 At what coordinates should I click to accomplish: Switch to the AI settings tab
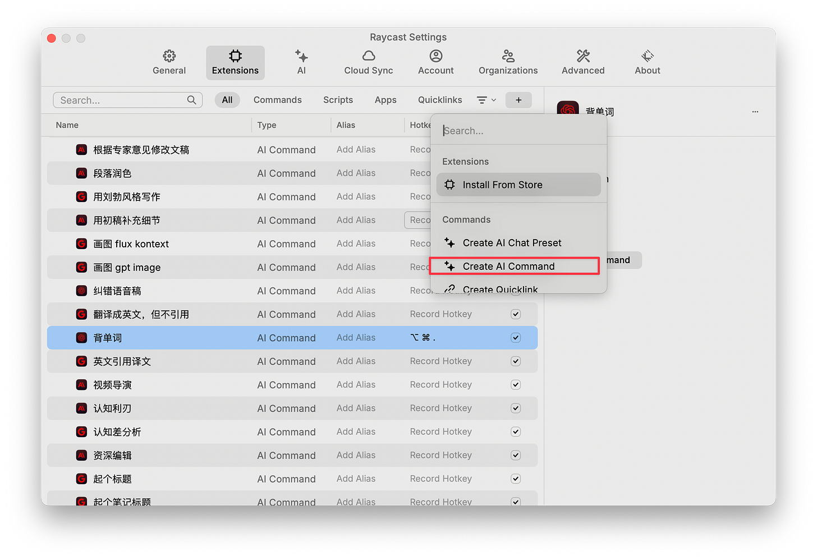(x=301, y=62)
